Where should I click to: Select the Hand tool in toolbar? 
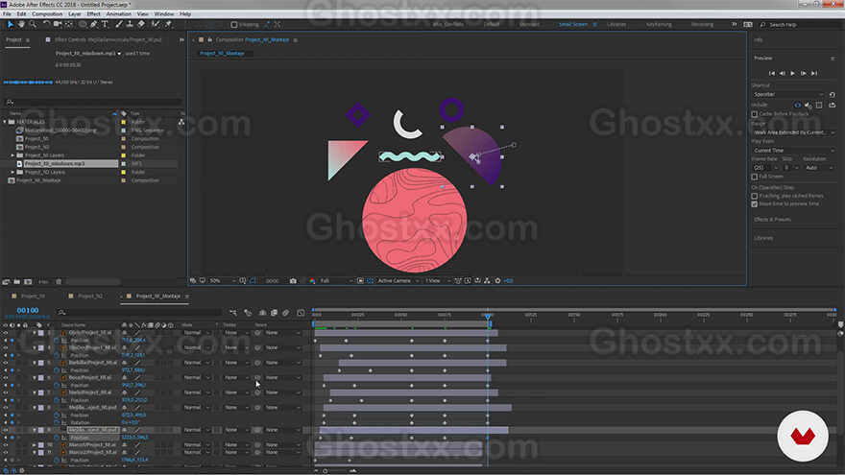(x=21, y=24)
